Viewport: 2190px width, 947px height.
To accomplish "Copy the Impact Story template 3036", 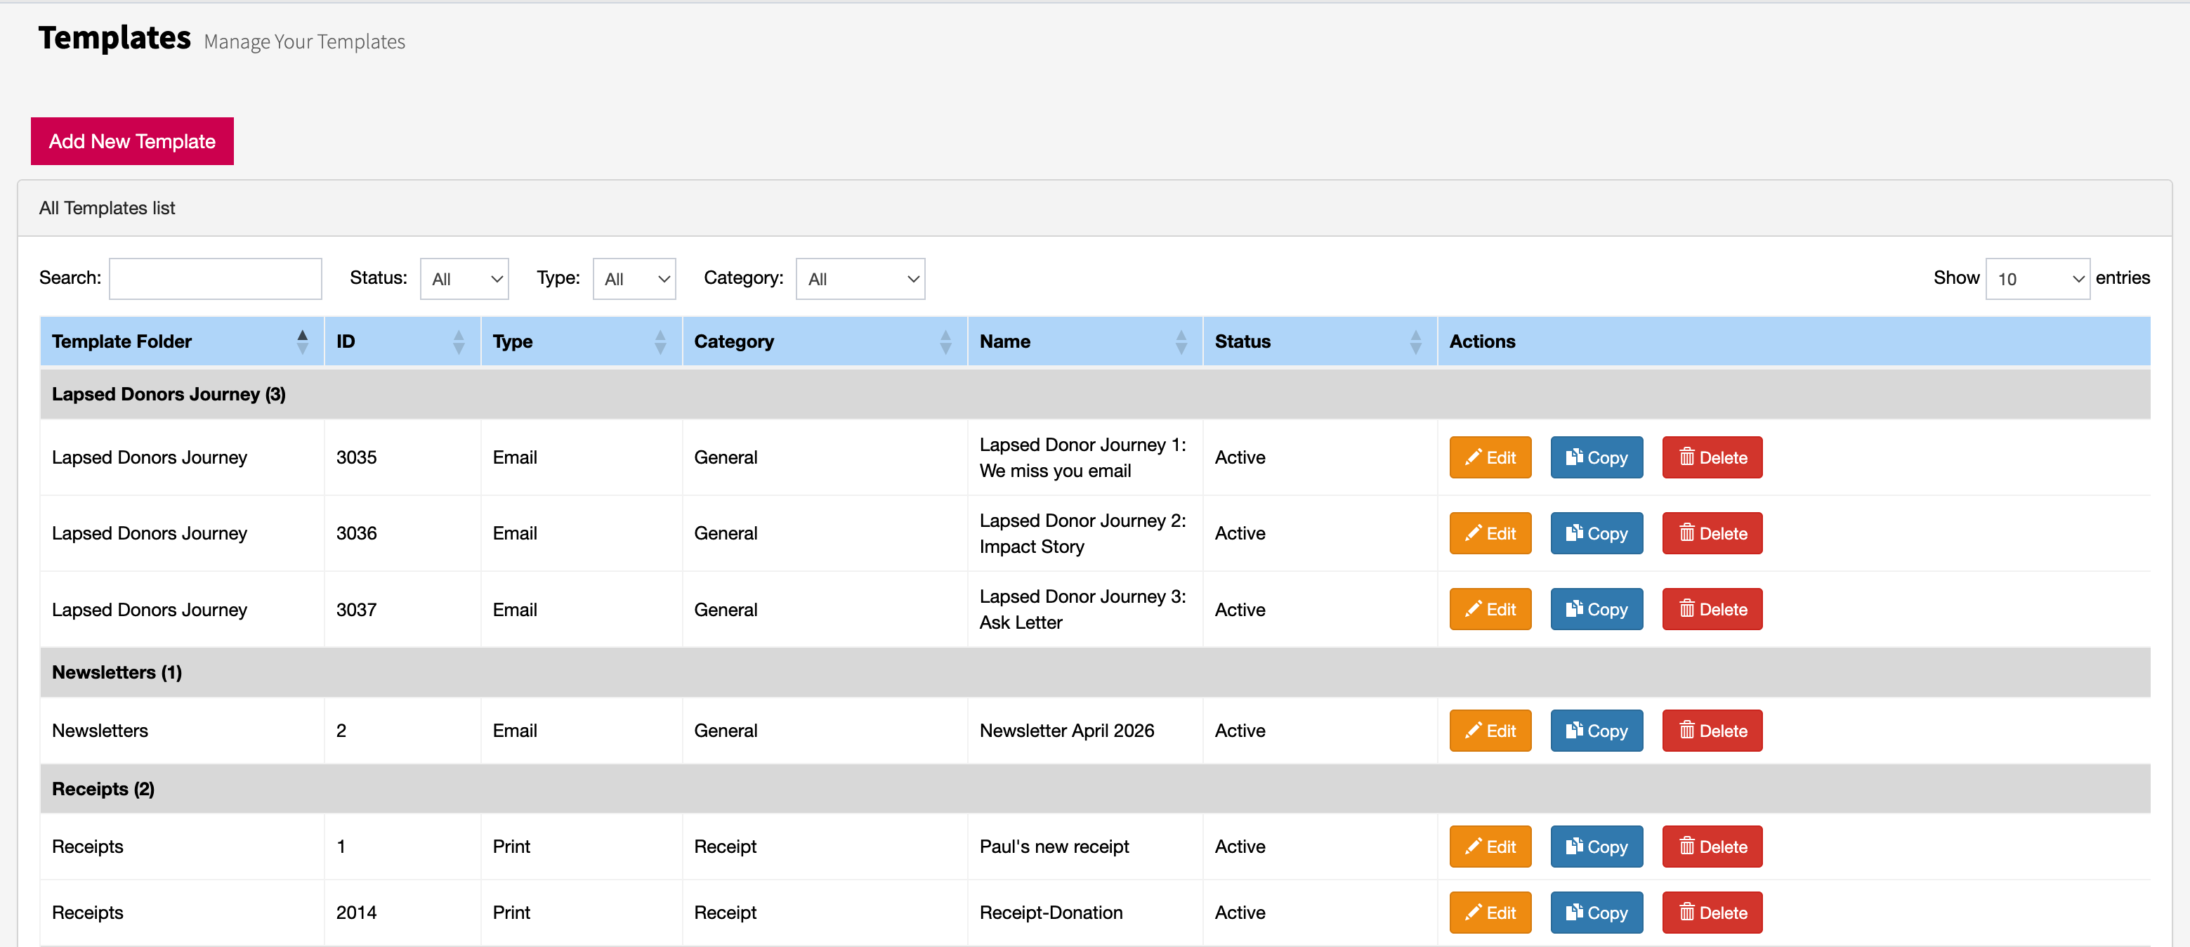I will click(x=1596, y=533).
